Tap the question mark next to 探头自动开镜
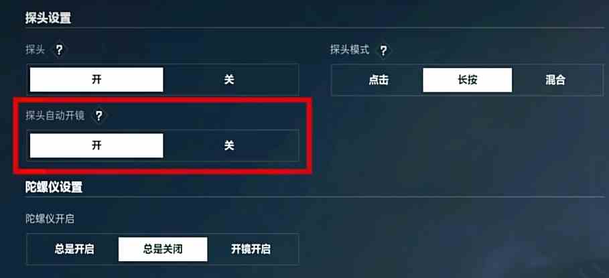Screen dimensions: 609x278 [98, 116]
